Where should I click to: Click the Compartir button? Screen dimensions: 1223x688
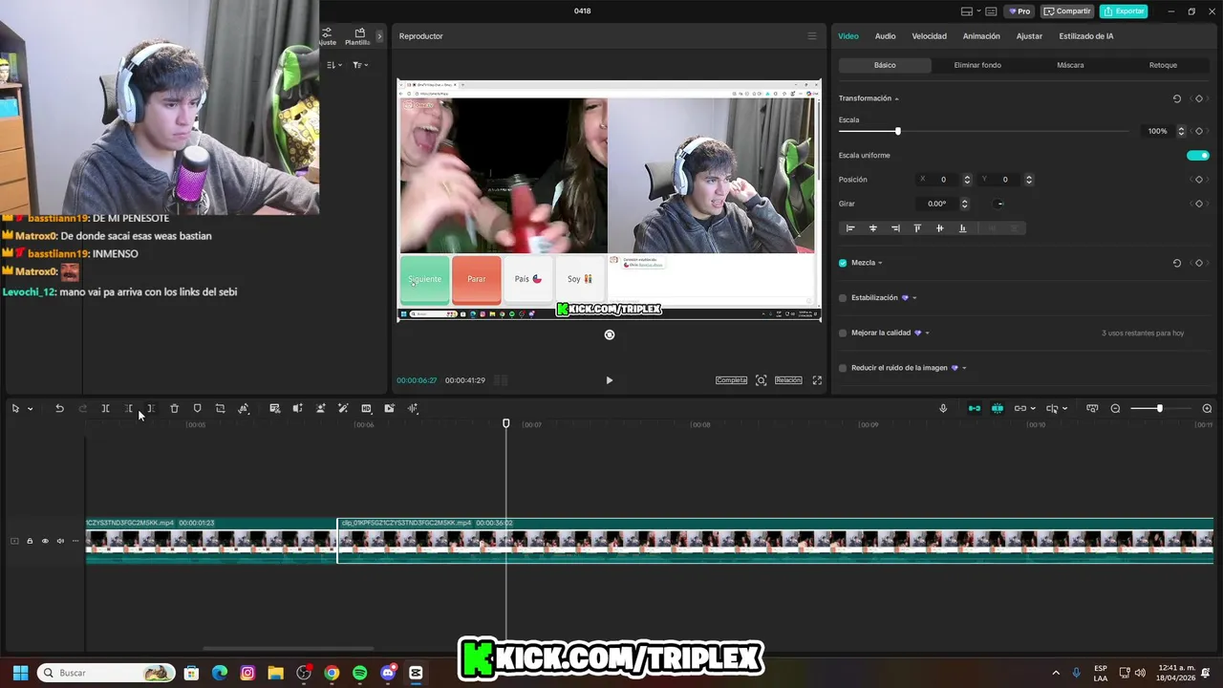[x=1067, y=11]
